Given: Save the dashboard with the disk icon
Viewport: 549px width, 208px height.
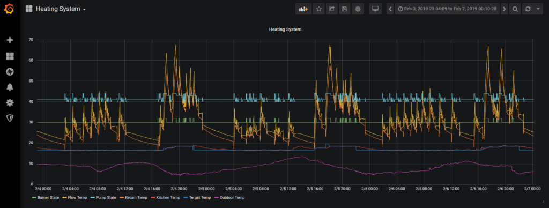Looking at the screenshot, I should click(x=345, y=9).
